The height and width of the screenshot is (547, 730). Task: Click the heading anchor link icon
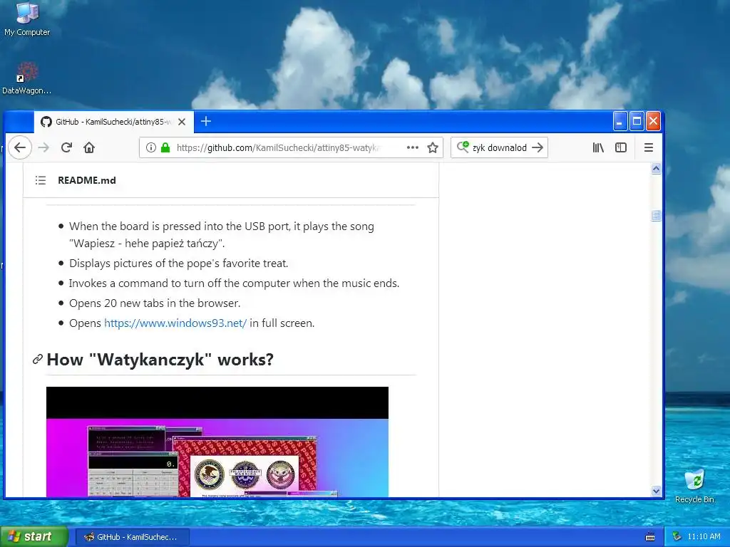38,359
